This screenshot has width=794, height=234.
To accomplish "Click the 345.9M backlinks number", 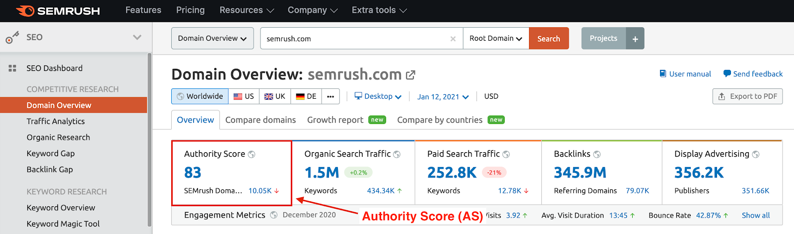I will point(580,173).
